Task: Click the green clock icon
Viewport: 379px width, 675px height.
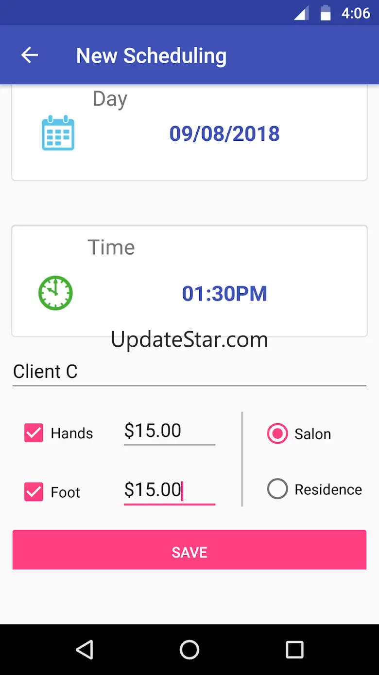Action: (55, 293)
